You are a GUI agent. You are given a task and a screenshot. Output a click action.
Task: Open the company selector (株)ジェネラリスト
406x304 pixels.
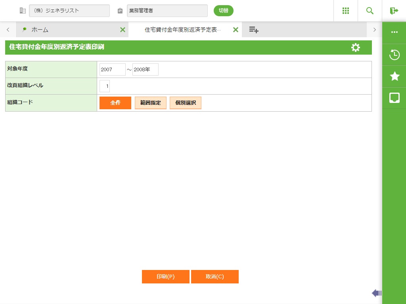(69, 11)
